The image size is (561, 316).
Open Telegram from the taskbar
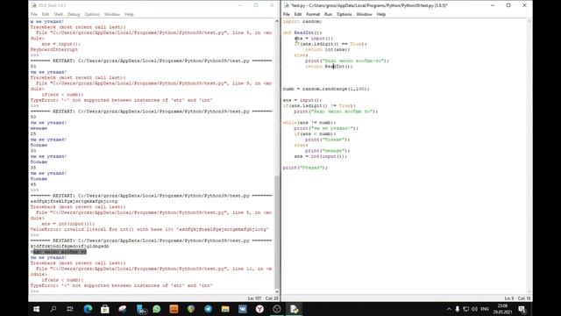pos(209,309)
